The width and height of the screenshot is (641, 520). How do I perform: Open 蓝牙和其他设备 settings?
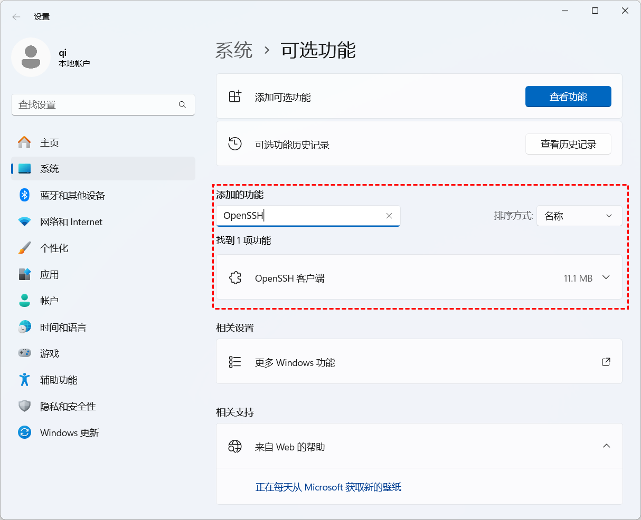(x=103, y=195)
